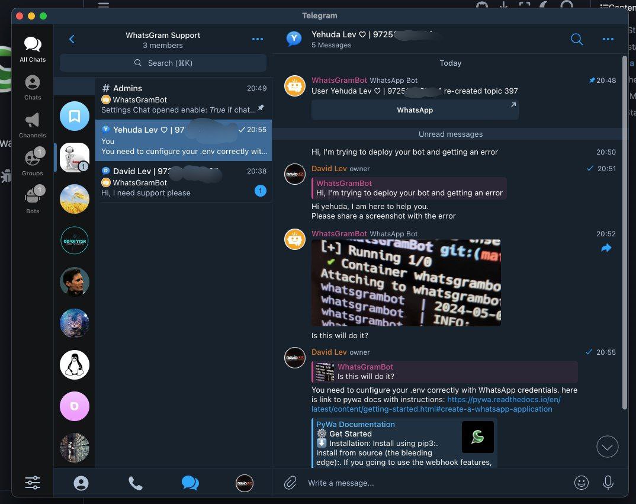Open chat with teal Hebrew logo avatar
This screenshot has width=636, height=504.
pos(75,240)
